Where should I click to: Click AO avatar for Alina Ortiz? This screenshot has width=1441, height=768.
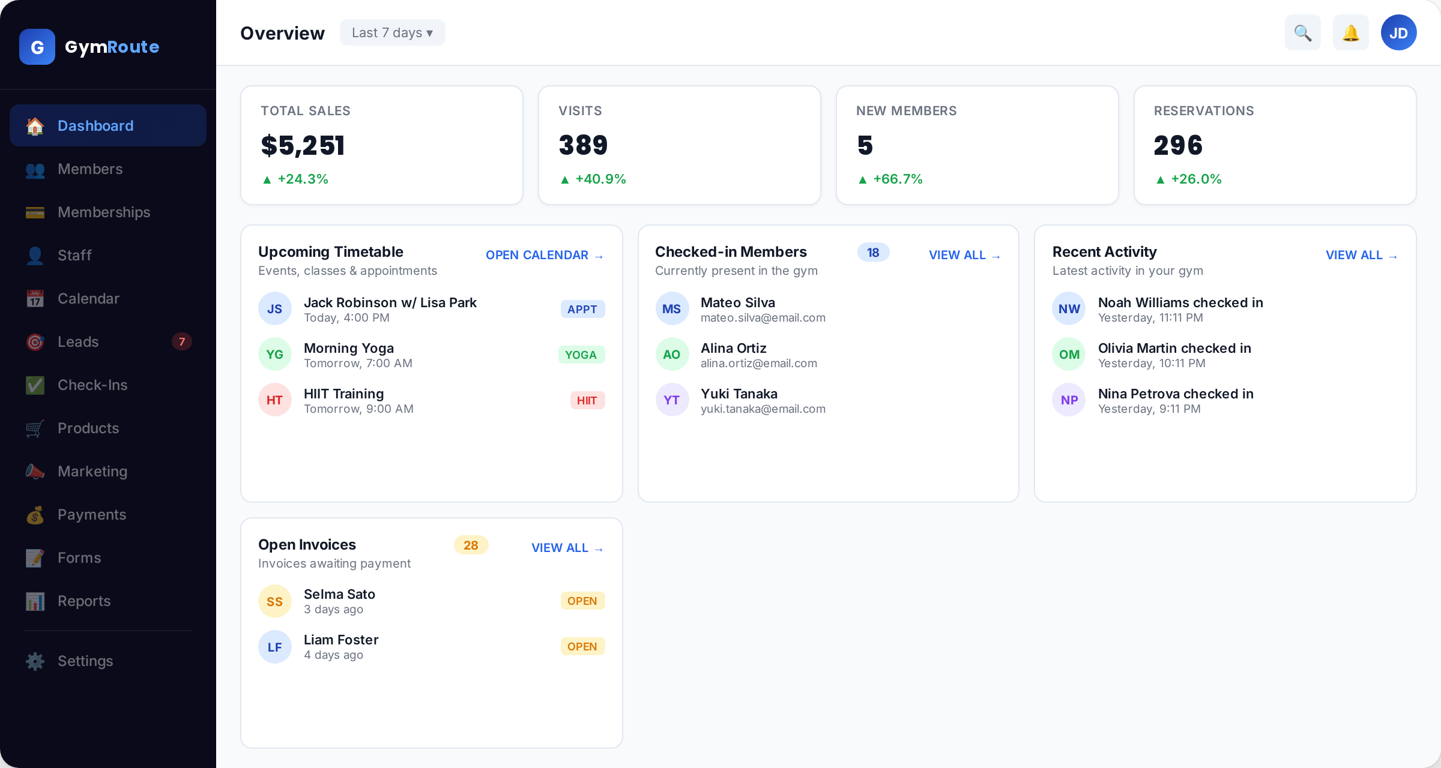click(x=672, y=354)
